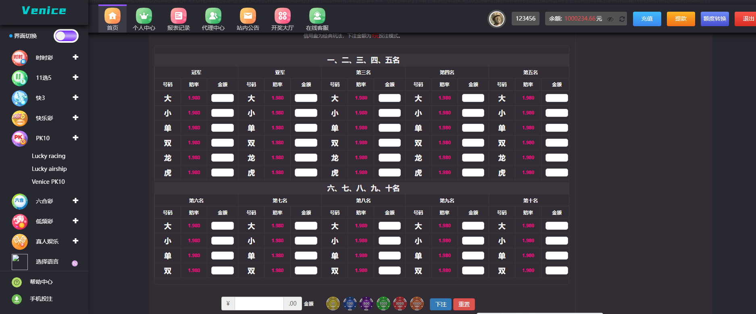Expand the 时时彩 game category

(75, 57)
